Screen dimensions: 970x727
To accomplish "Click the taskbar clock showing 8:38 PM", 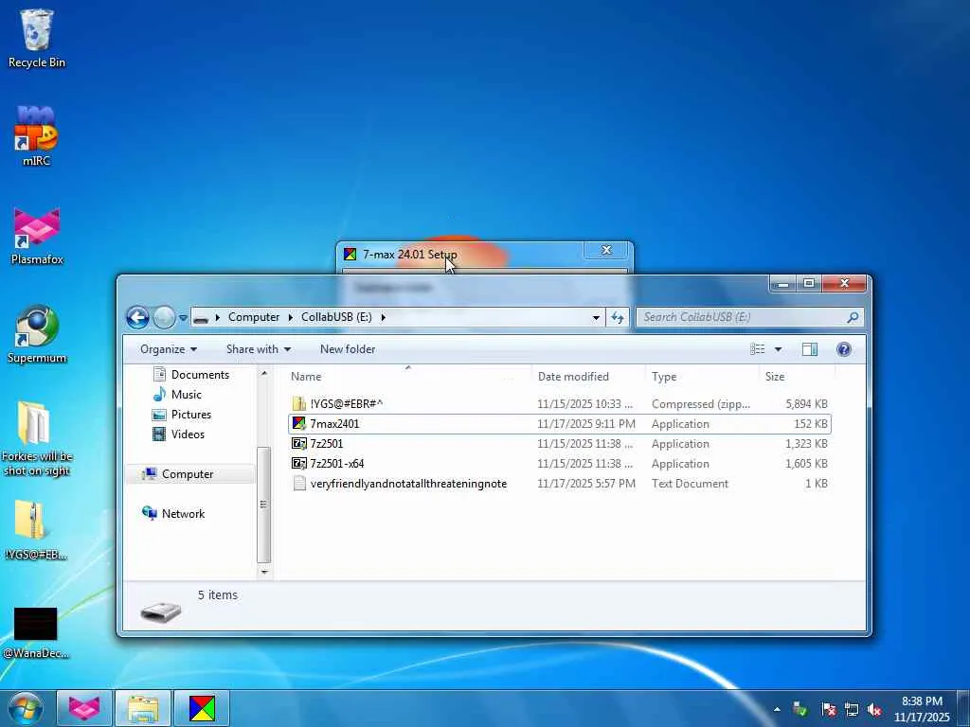I will (922, 709).
